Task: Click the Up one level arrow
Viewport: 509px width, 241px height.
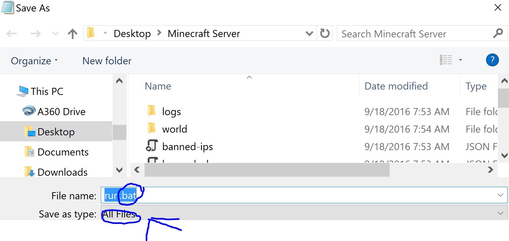Action: (72, 34)
